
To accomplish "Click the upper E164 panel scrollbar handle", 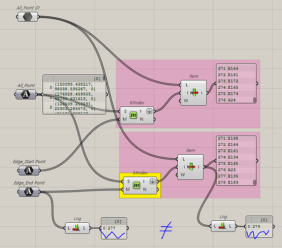I will (x=255, y=100).
